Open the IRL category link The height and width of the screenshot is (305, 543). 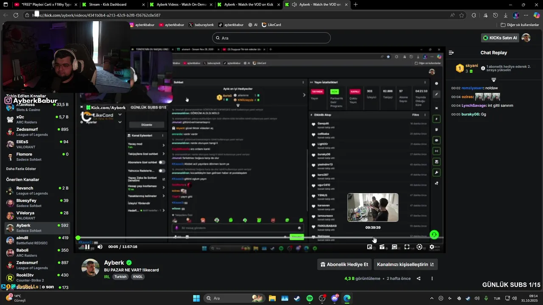107,277
